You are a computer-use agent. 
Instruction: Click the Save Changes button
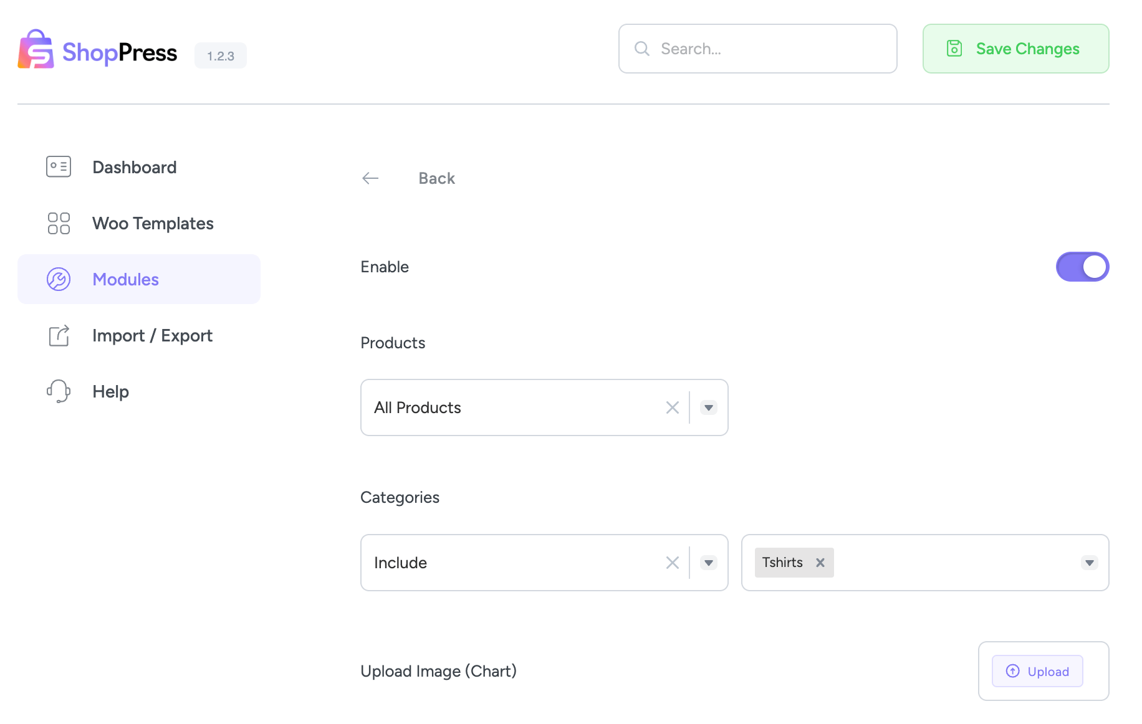point(1015,49)
